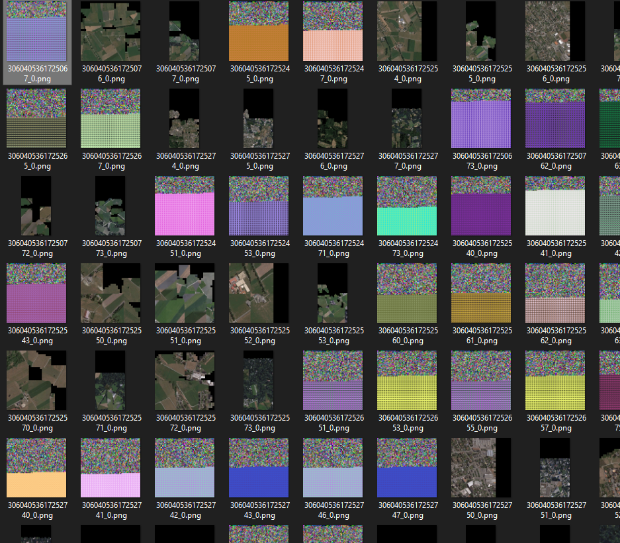Click file name 30604053617252453_0.png
620x543 pixels.
(x=260, y=248)
